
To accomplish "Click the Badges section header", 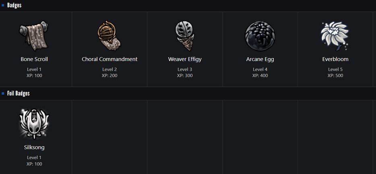I will 14,5.
